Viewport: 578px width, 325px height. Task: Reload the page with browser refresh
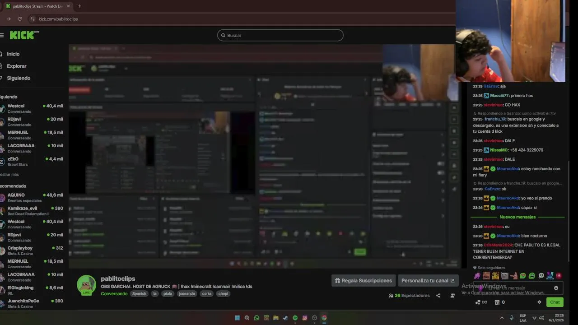click(19, 19)
